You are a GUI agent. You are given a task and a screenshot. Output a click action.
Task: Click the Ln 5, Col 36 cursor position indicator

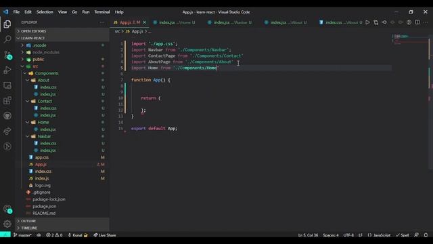click(x=308, y=235)
